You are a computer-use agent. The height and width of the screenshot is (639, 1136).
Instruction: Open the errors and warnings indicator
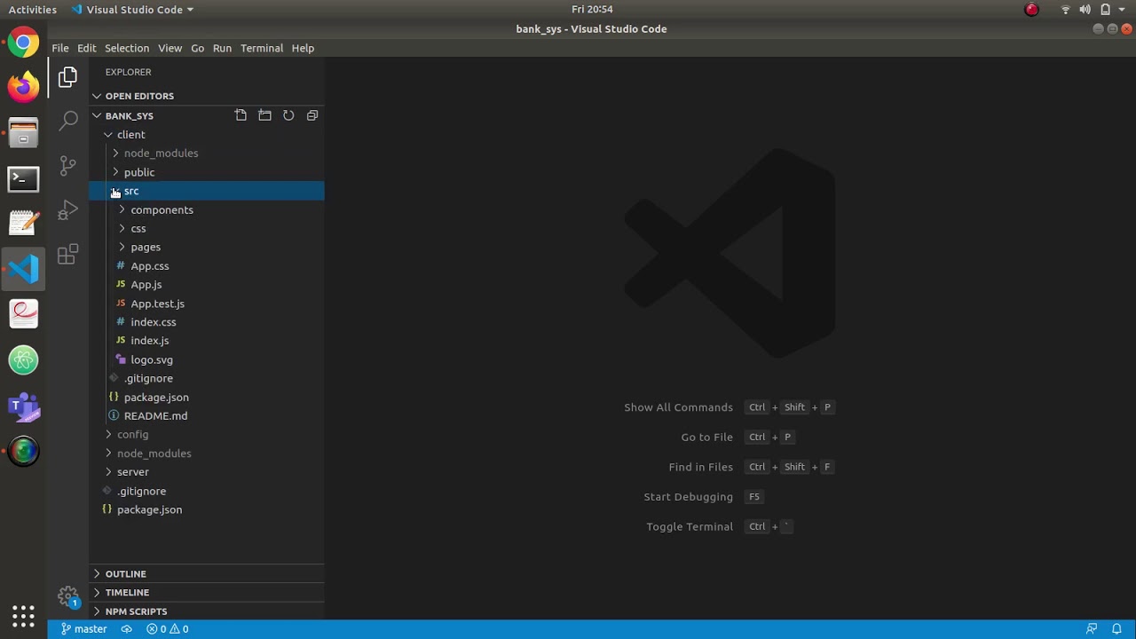(168, 629)
